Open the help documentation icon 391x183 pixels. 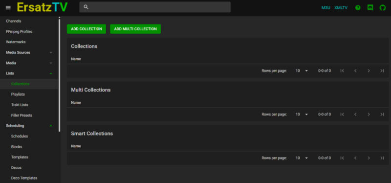tap(358, 8)
